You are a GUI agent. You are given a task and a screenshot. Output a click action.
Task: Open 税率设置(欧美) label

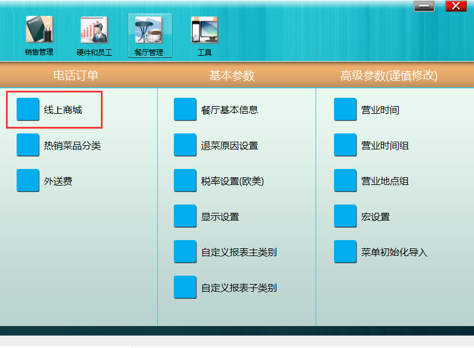[232, 181]
